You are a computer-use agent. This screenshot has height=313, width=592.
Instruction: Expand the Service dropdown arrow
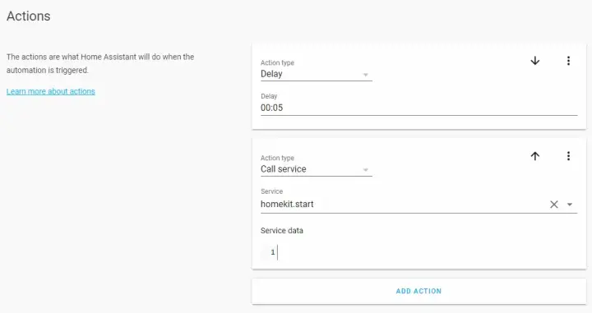[x=570, y=205]
